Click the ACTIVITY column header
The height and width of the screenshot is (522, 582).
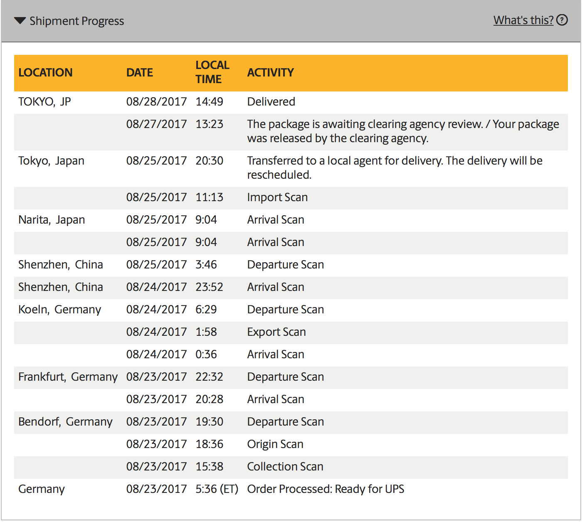pos(270,72)
